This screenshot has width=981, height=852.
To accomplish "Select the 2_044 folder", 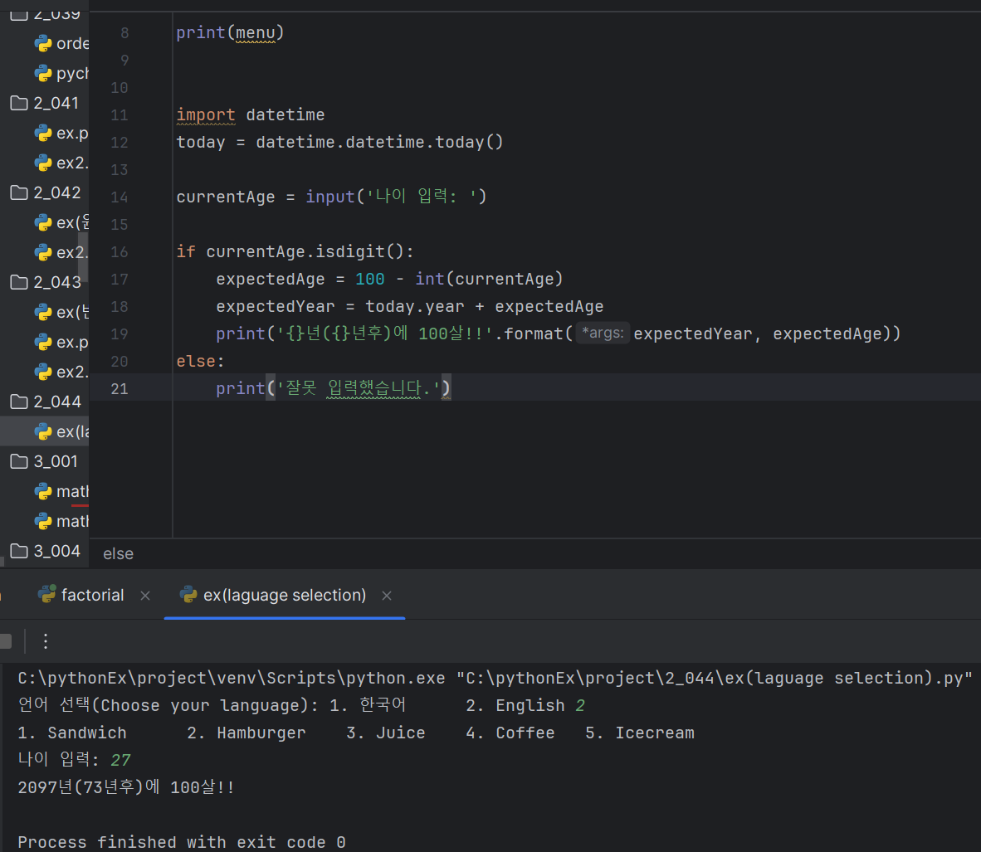I will point(45,402).
